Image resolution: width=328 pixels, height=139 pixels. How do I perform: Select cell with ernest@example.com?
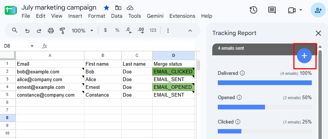tap(50, 87)
